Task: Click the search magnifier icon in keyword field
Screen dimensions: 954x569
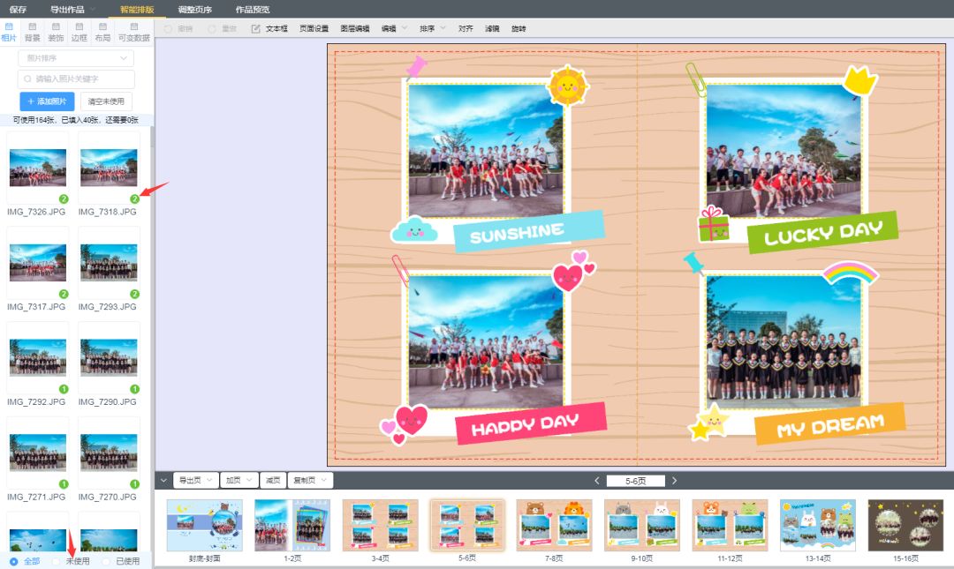Action: click(27, 79)
